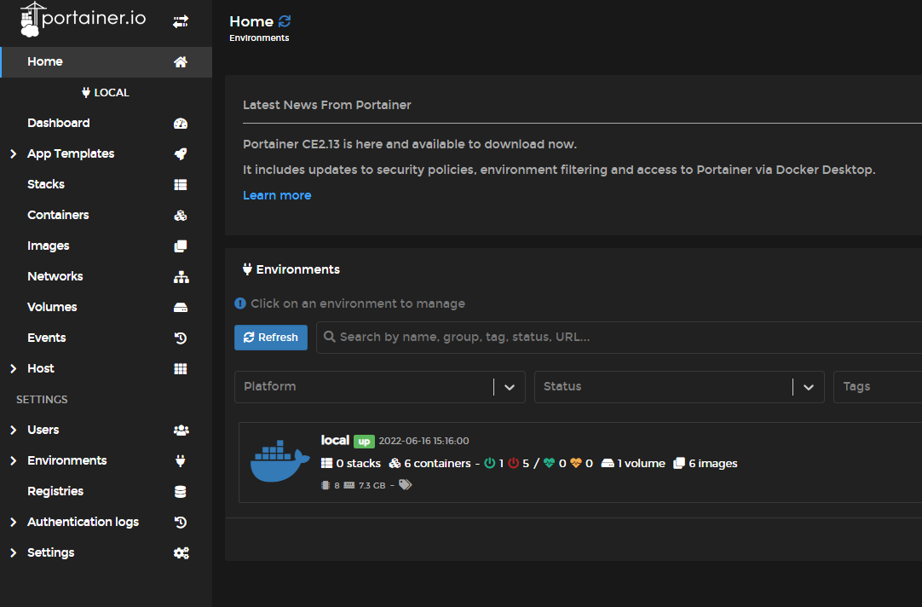Viewport: 922px width, 607px height.
Task: Click the 6 containers count text
Action: 437,464
